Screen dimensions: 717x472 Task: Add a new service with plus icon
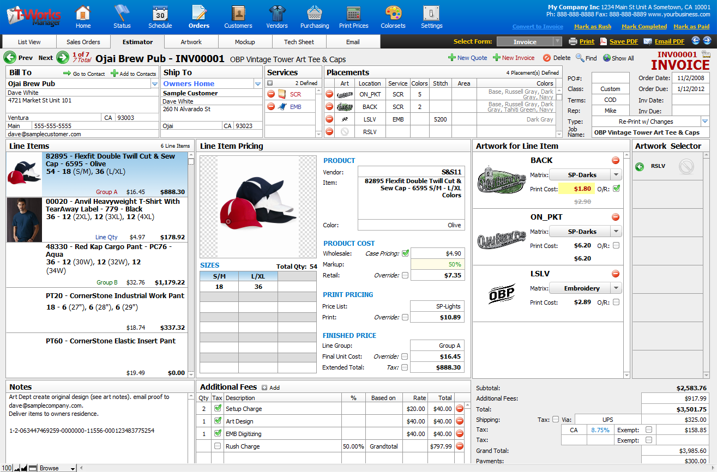[x=269, y=83]
